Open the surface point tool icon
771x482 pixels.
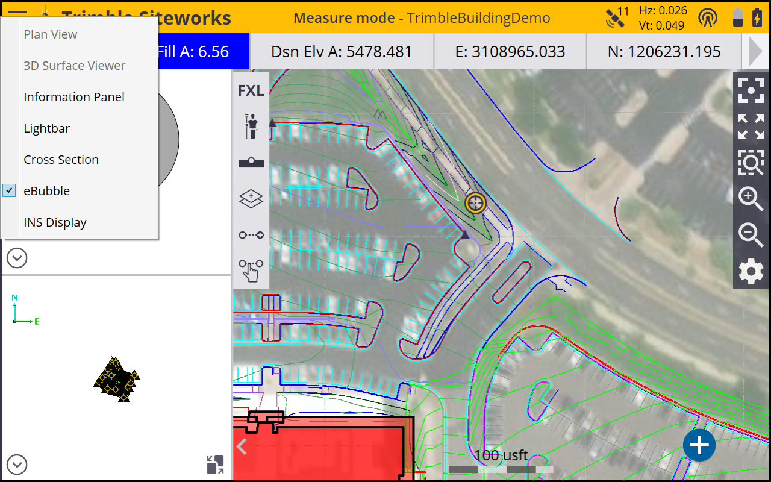(x=251, y=162)
